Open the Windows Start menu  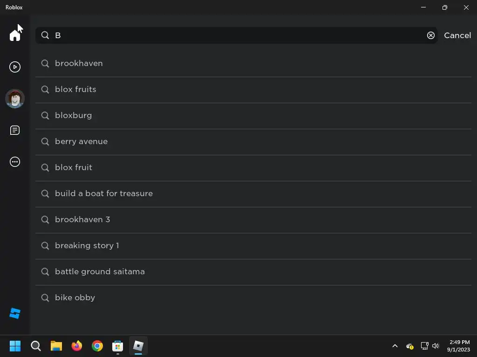[x=15, y=346]
